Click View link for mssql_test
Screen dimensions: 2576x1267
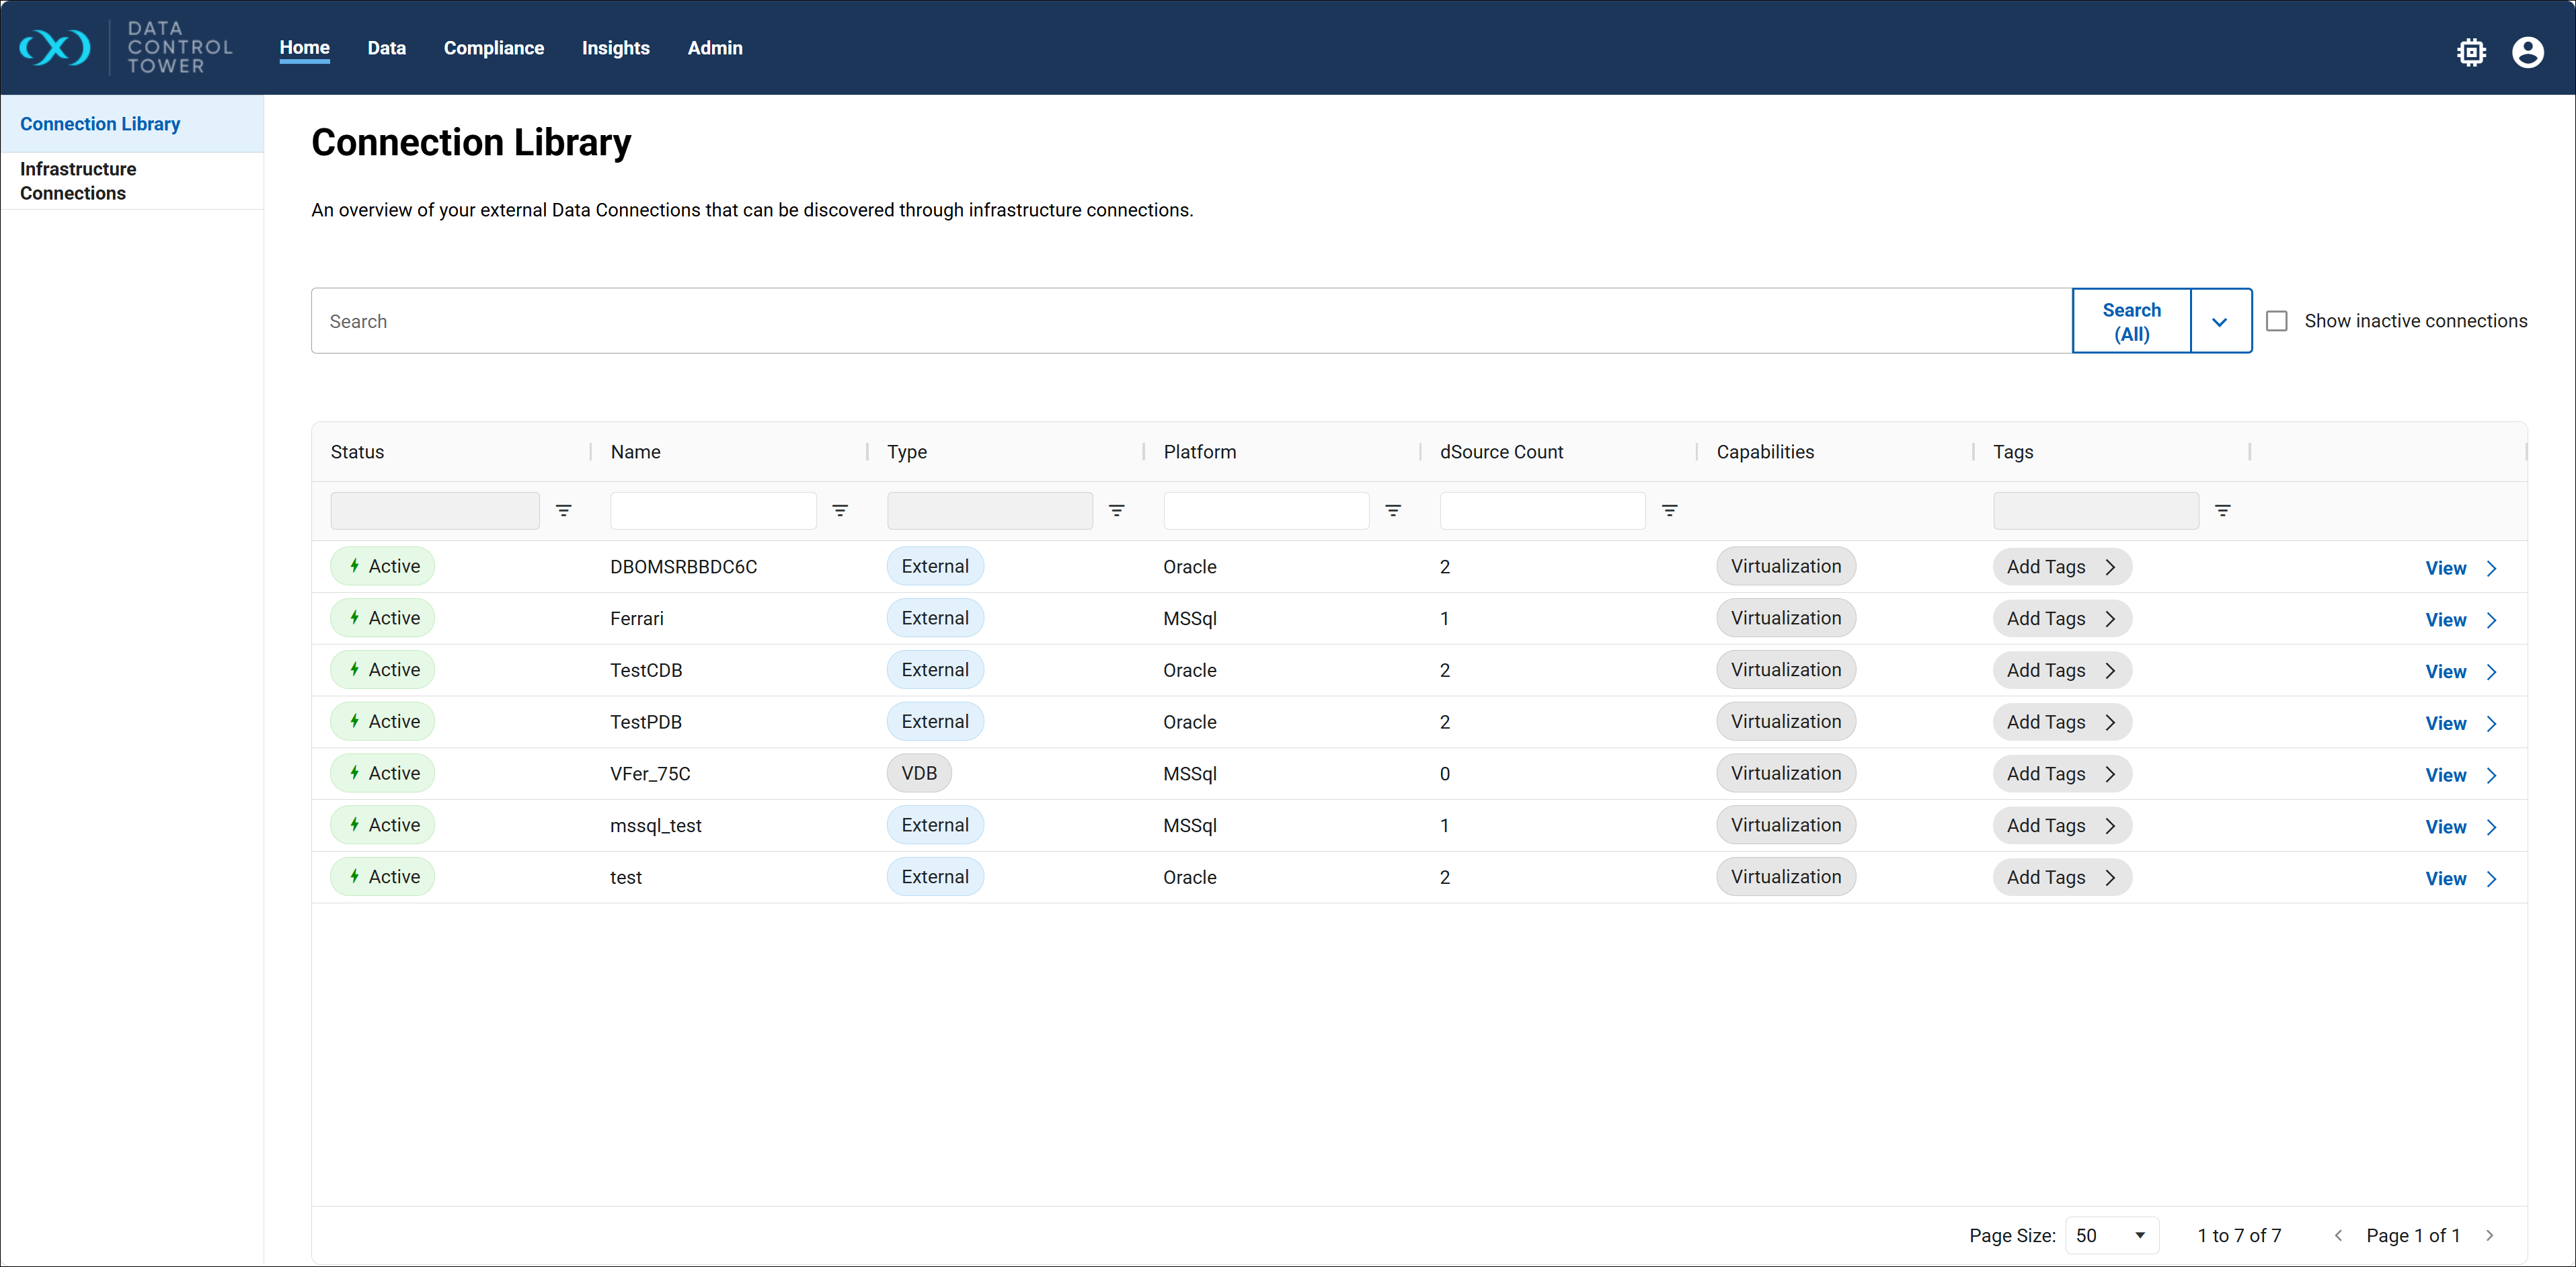[x=2445, y=827]
